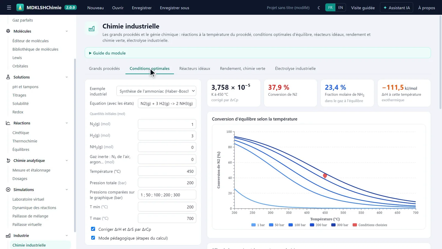Switch to Grands procédés tab

pyautogui.click(x=104, y=68)
